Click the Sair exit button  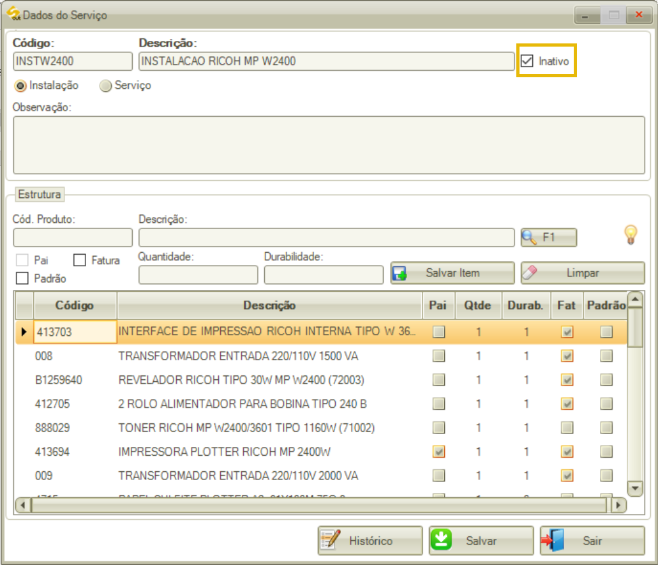pos(592,541)
